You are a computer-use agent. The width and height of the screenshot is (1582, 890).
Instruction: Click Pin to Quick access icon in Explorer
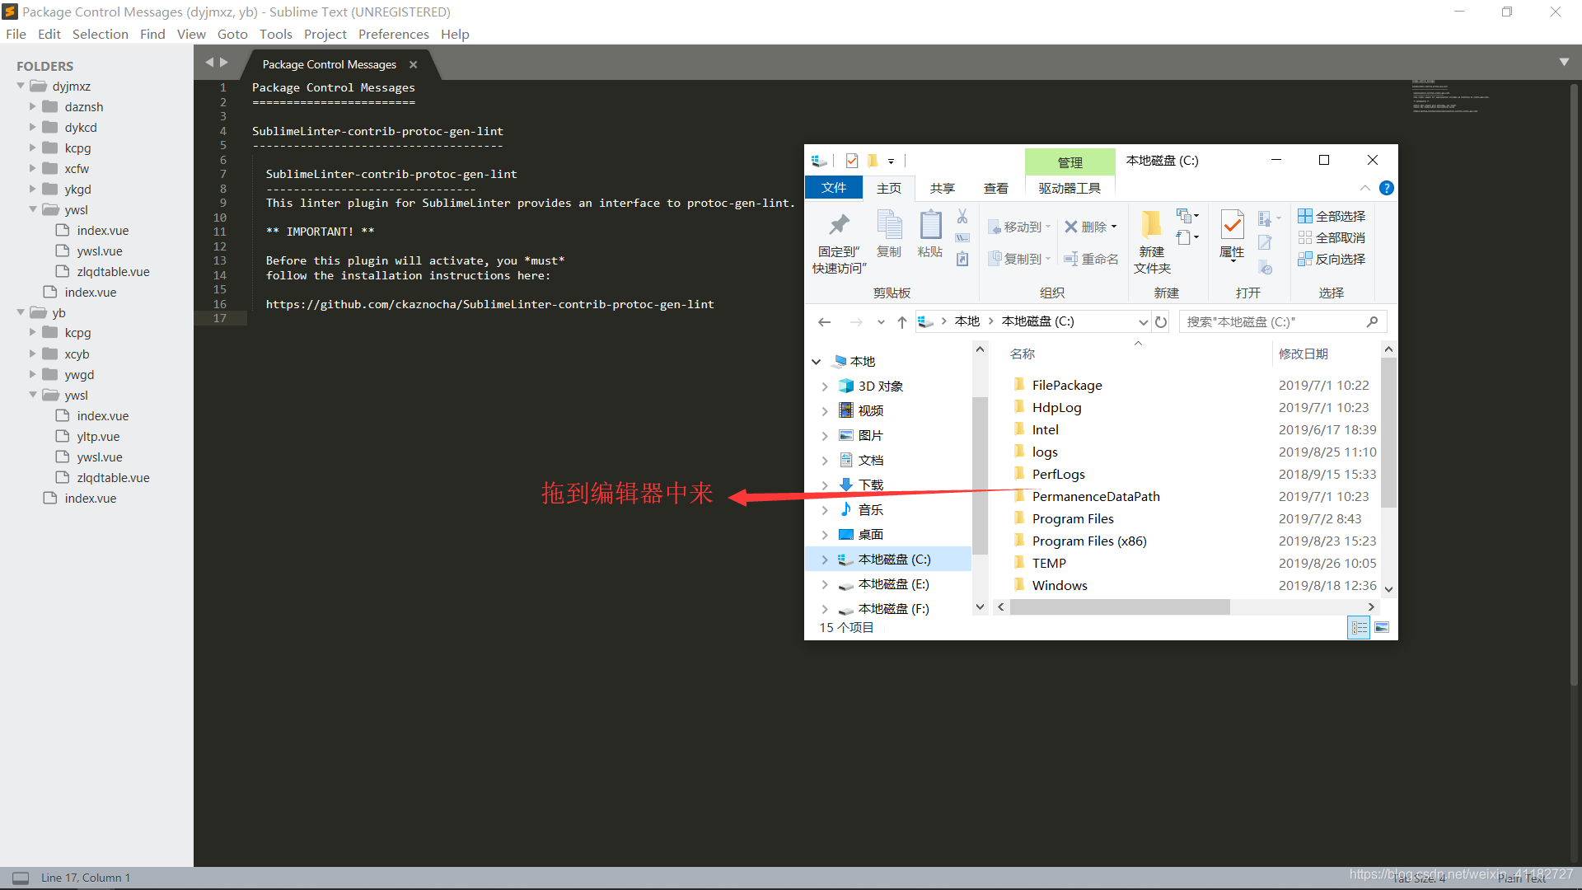(839, 225)
